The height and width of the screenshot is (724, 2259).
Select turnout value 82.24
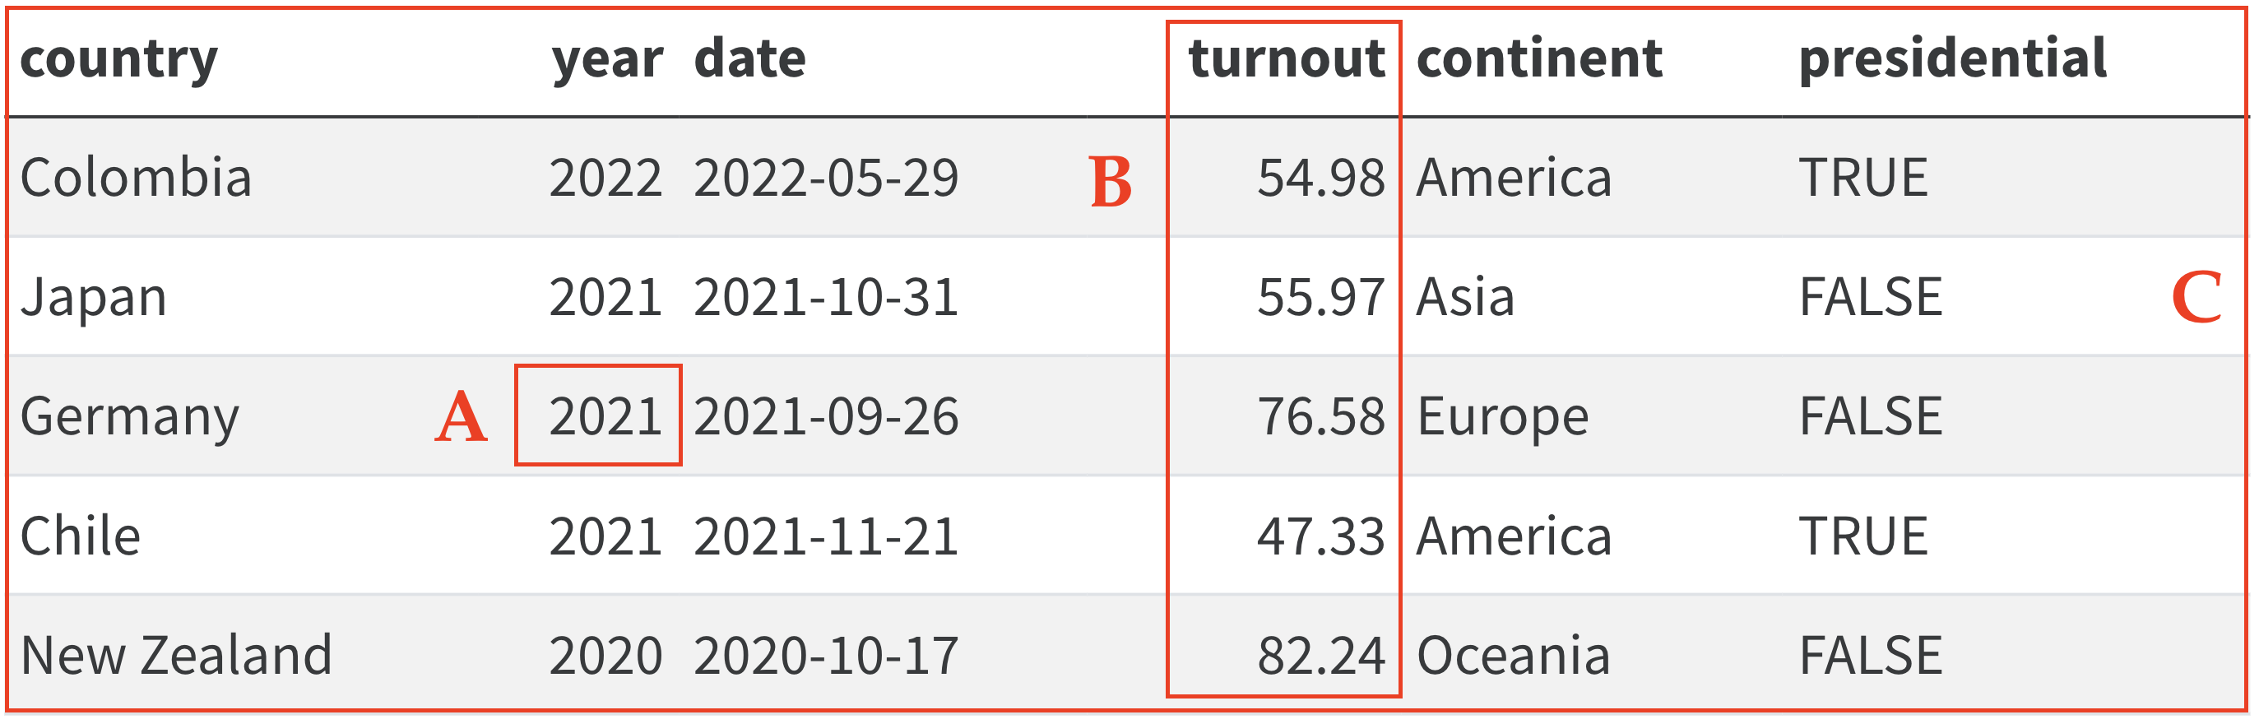(x=1320, y=656)
